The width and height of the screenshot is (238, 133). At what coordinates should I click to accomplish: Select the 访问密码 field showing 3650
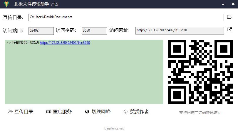(94, 30)
